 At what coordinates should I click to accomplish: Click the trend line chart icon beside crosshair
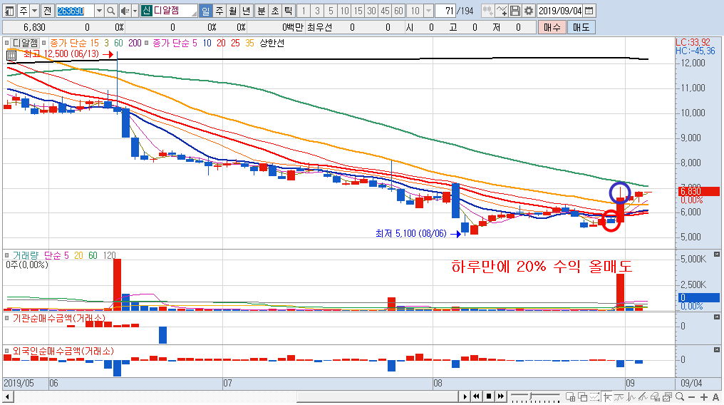click(619, 396)
